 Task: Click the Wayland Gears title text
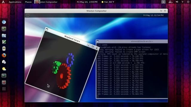pyautogui.click(x=72, y=39)
